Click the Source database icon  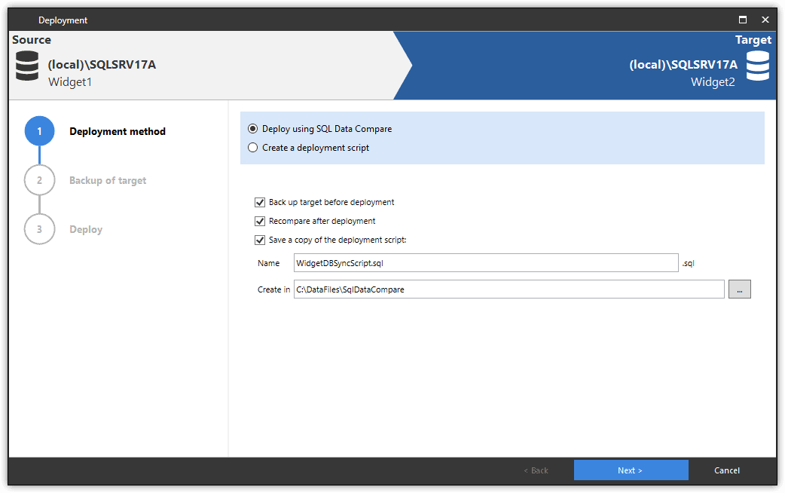27,66
